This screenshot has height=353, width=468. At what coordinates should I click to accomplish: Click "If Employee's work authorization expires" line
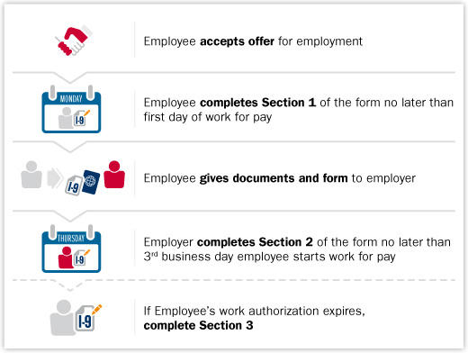[255, 311]
